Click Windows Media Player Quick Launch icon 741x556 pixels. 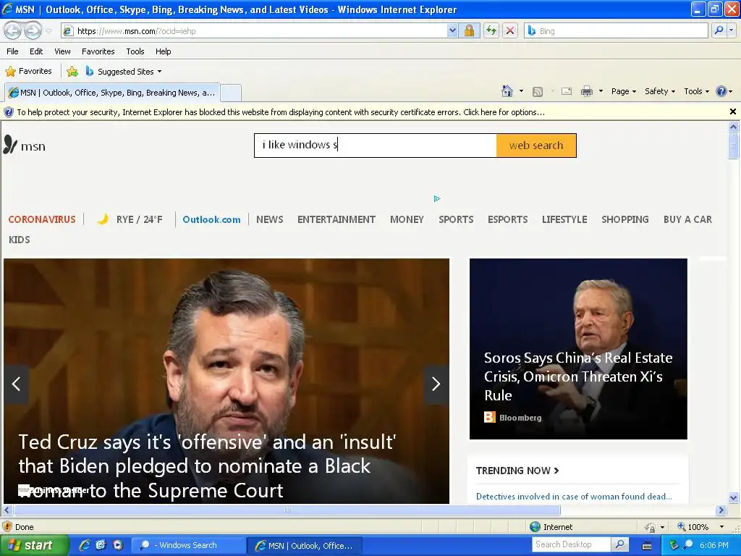[118, 545]
